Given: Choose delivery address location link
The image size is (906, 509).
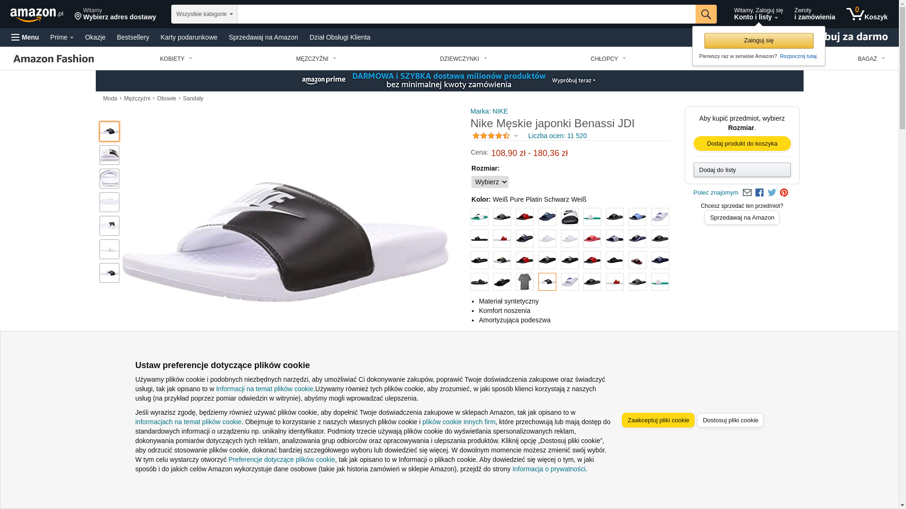Looking at the screenshot, I should [115, 14].
